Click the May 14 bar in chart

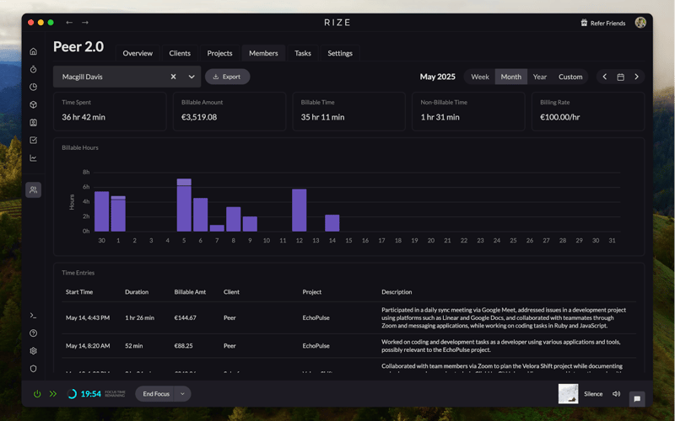(x=332, y=223)
